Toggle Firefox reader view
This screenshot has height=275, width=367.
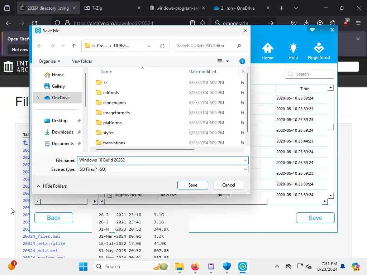coord(192,23)
